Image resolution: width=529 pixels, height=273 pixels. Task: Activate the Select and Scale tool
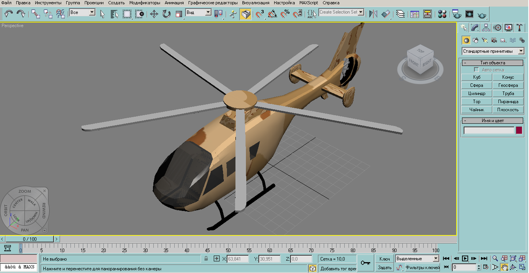tap(179, 14)
